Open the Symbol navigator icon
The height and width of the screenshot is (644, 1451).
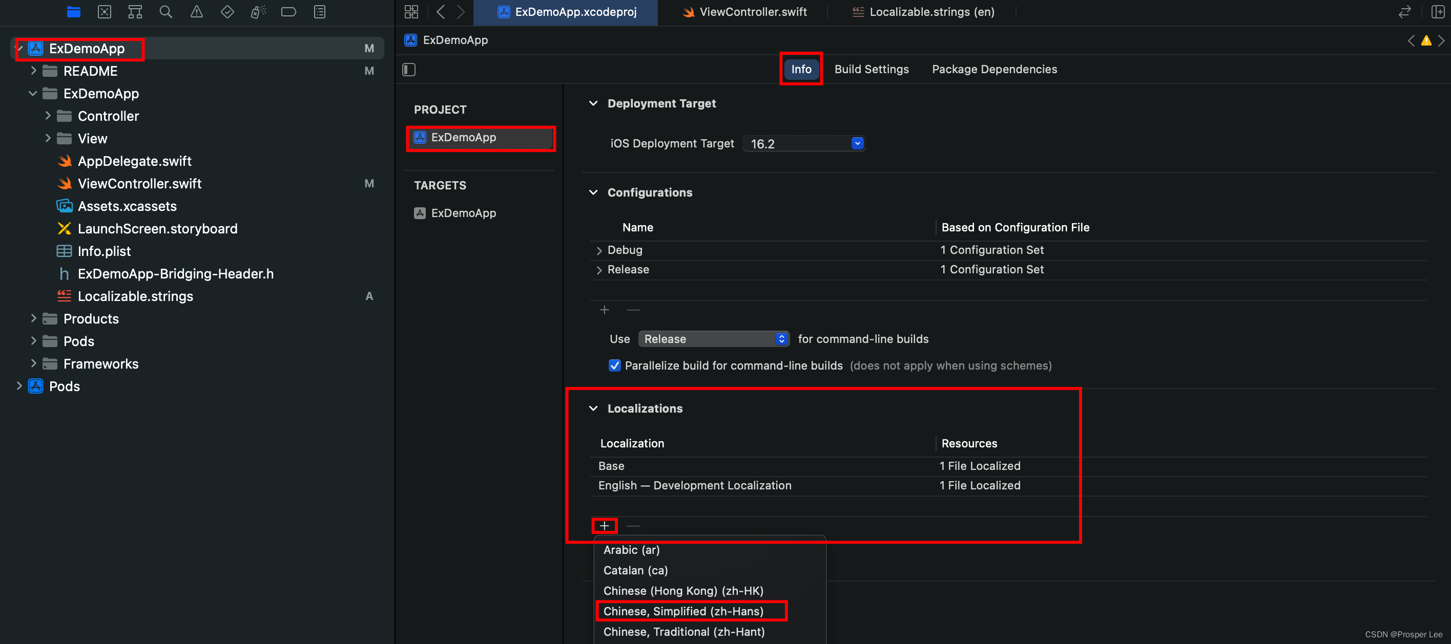pyautogui.click(x=135, y=12)
